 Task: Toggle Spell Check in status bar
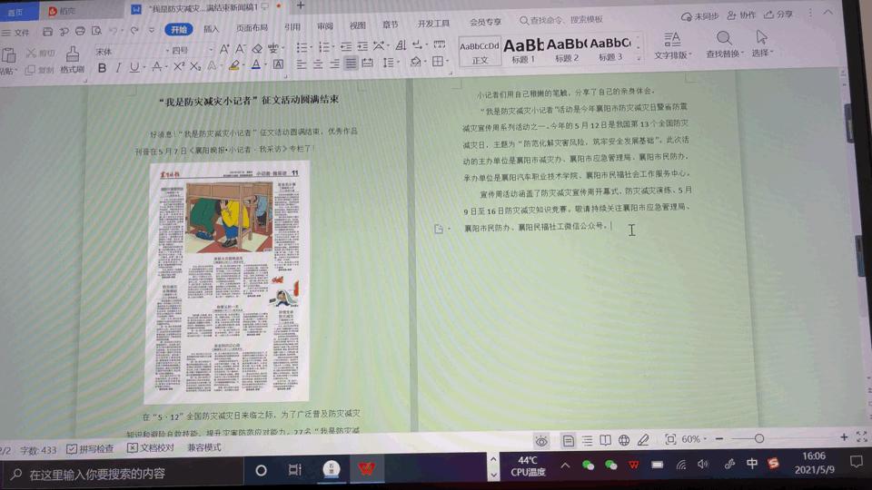coord(90,448)
